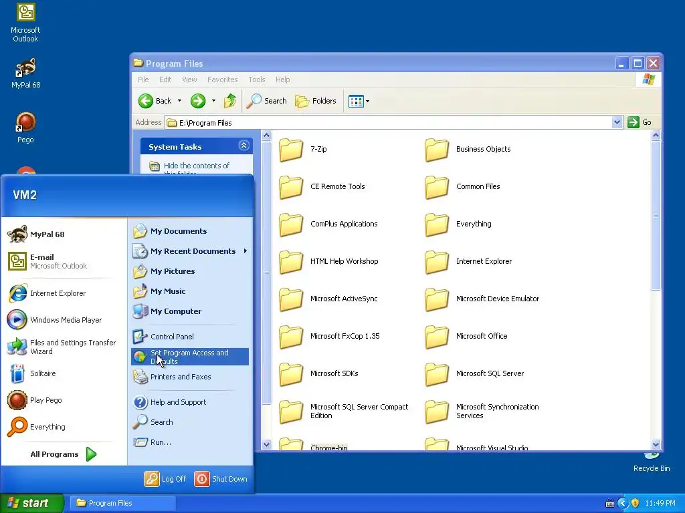The image size is (685, 513).
Task: Open the Help menu
Action: (x=283, y=80)
